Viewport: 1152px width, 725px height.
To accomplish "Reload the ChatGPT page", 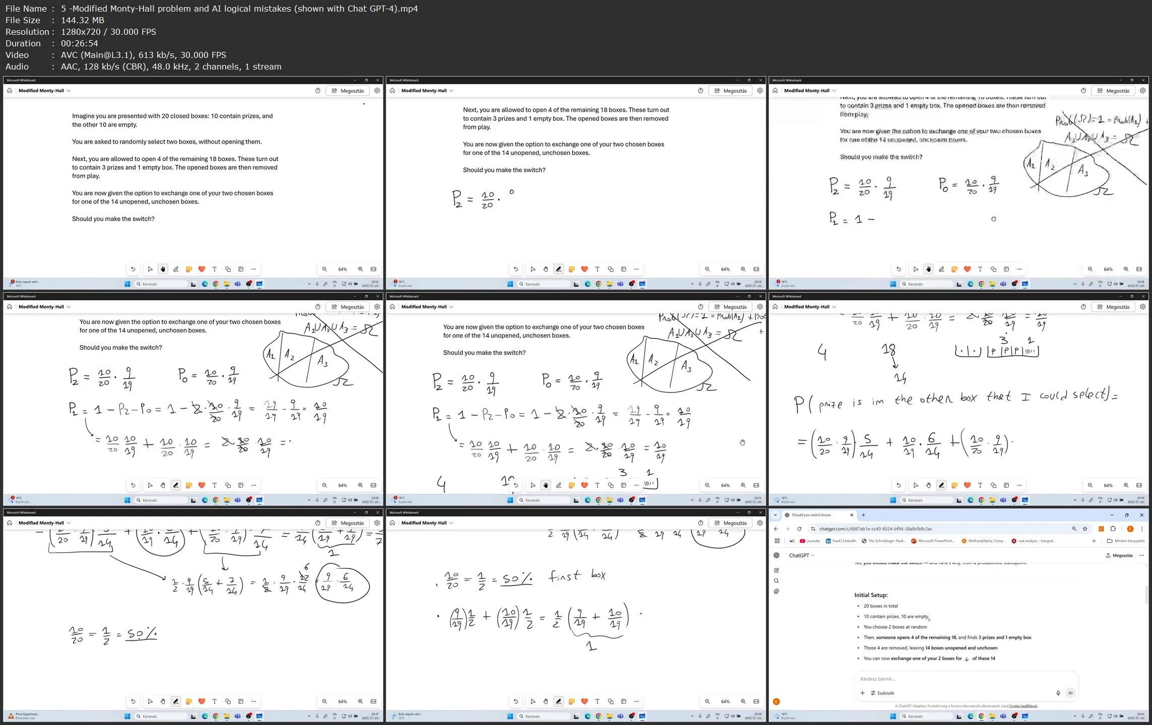I will pyautogui.click(x=799, y=529).
